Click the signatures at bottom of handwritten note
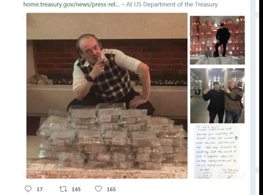Image resolution: width=263 pixels, height=195 pixels. (218, 174)
